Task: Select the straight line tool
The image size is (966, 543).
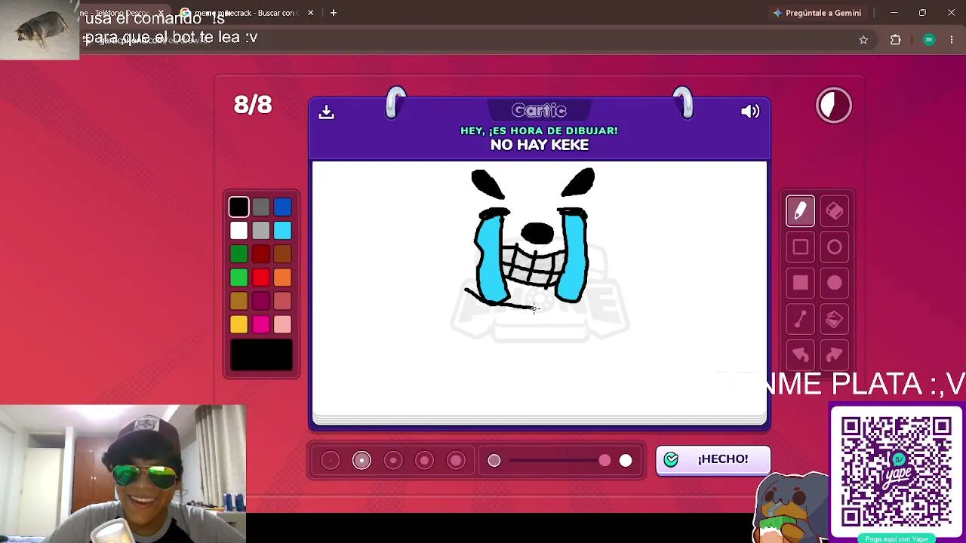Action: click(x=800, y=319)
